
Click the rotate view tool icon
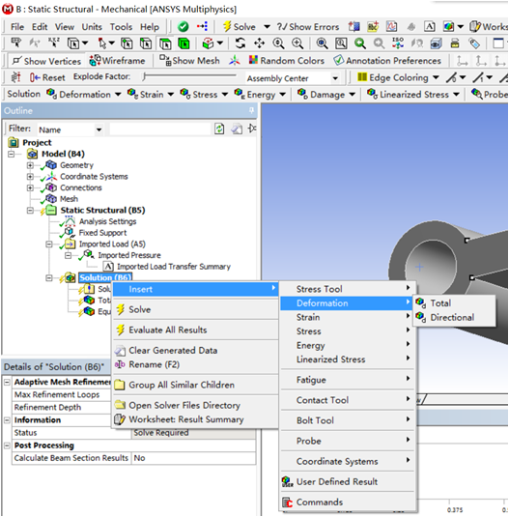tap(240, 43)
